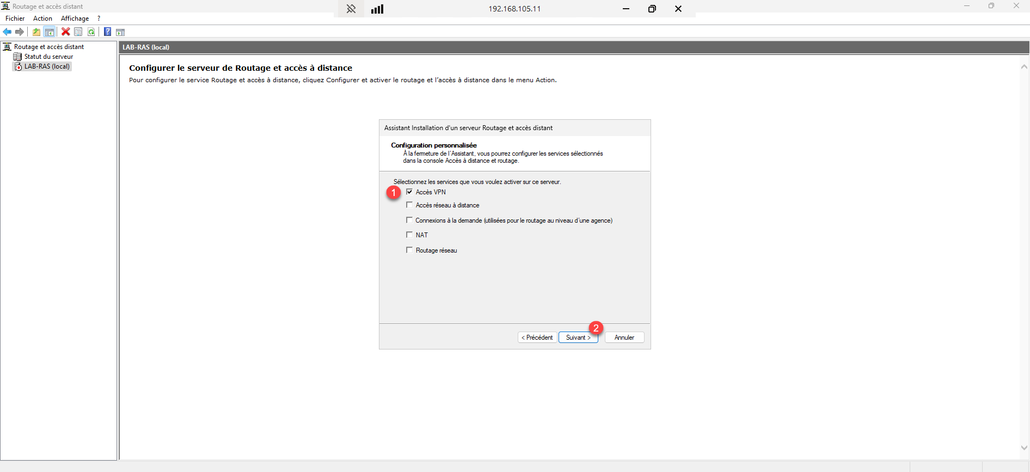The image size is (1030, 472).
Task: Click the scrollbar down arrow in main pane
Action: point(1024,448)
